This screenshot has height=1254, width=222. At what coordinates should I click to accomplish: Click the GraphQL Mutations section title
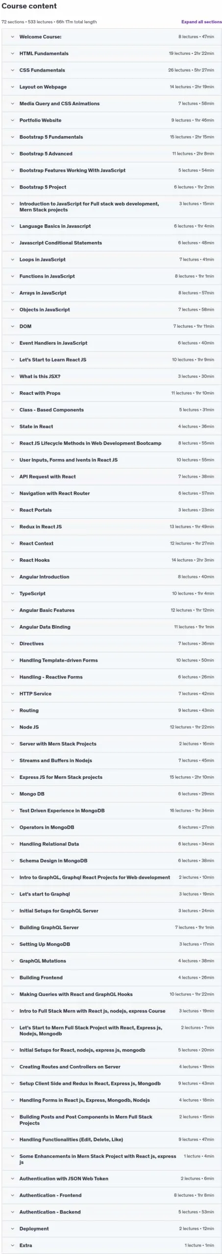point(43,961)
